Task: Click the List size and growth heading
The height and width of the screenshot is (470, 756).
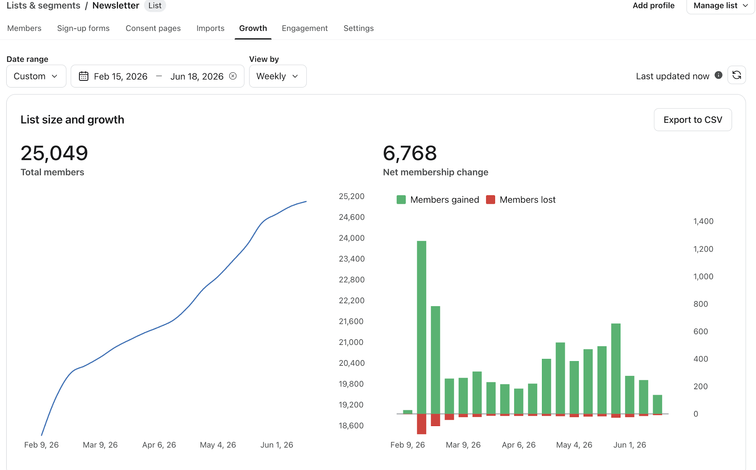Action: [72, 120]
